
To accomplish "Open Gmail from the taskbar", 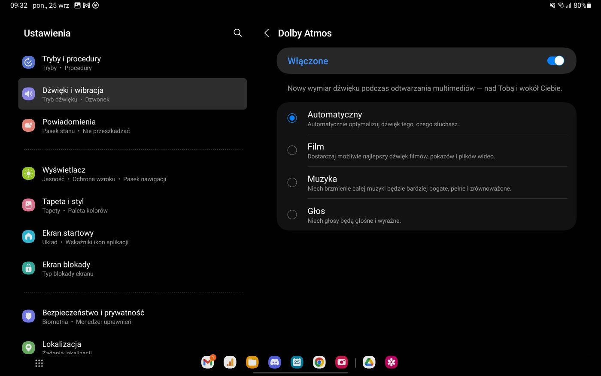I will (x=208, y=362).
